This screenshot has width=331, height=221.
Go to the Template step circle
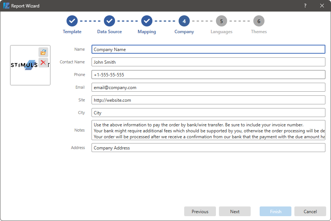click(x=72, y=21)
